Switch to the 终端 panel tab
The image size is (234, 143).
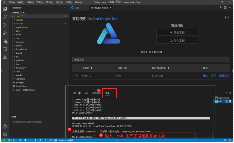coord(107,93)
